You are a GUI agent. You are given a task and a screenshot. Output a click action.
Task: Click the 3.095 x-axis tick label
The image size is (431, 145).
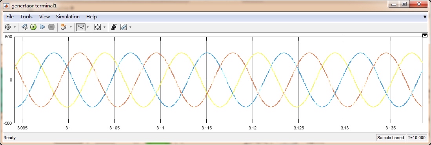click(22, 128)
